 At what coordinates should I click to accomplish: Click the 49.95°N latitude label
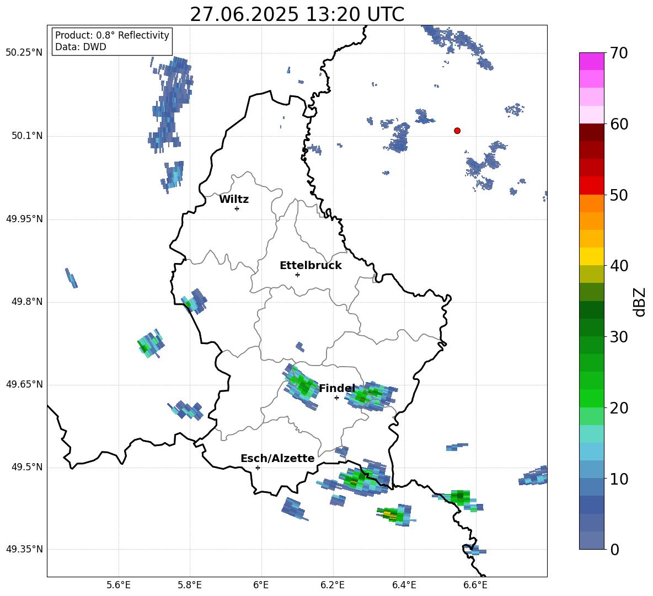[24, 219]
